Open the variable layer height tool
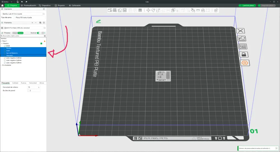280x152 pixels. tap(140, 10)
